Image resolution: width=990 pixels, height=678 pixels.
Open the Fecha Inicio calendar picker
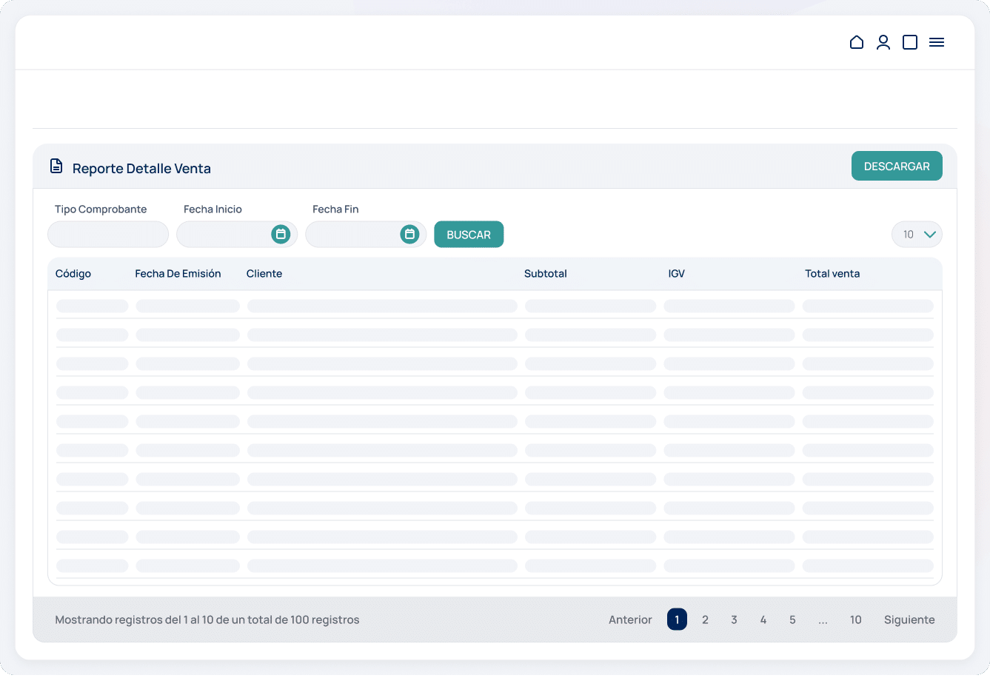coord(281,234)
